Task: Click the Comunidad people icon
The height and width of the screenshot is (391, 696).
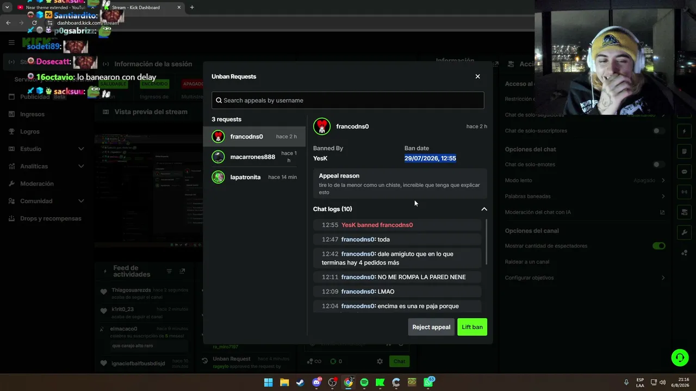Action: pos(11,201)
